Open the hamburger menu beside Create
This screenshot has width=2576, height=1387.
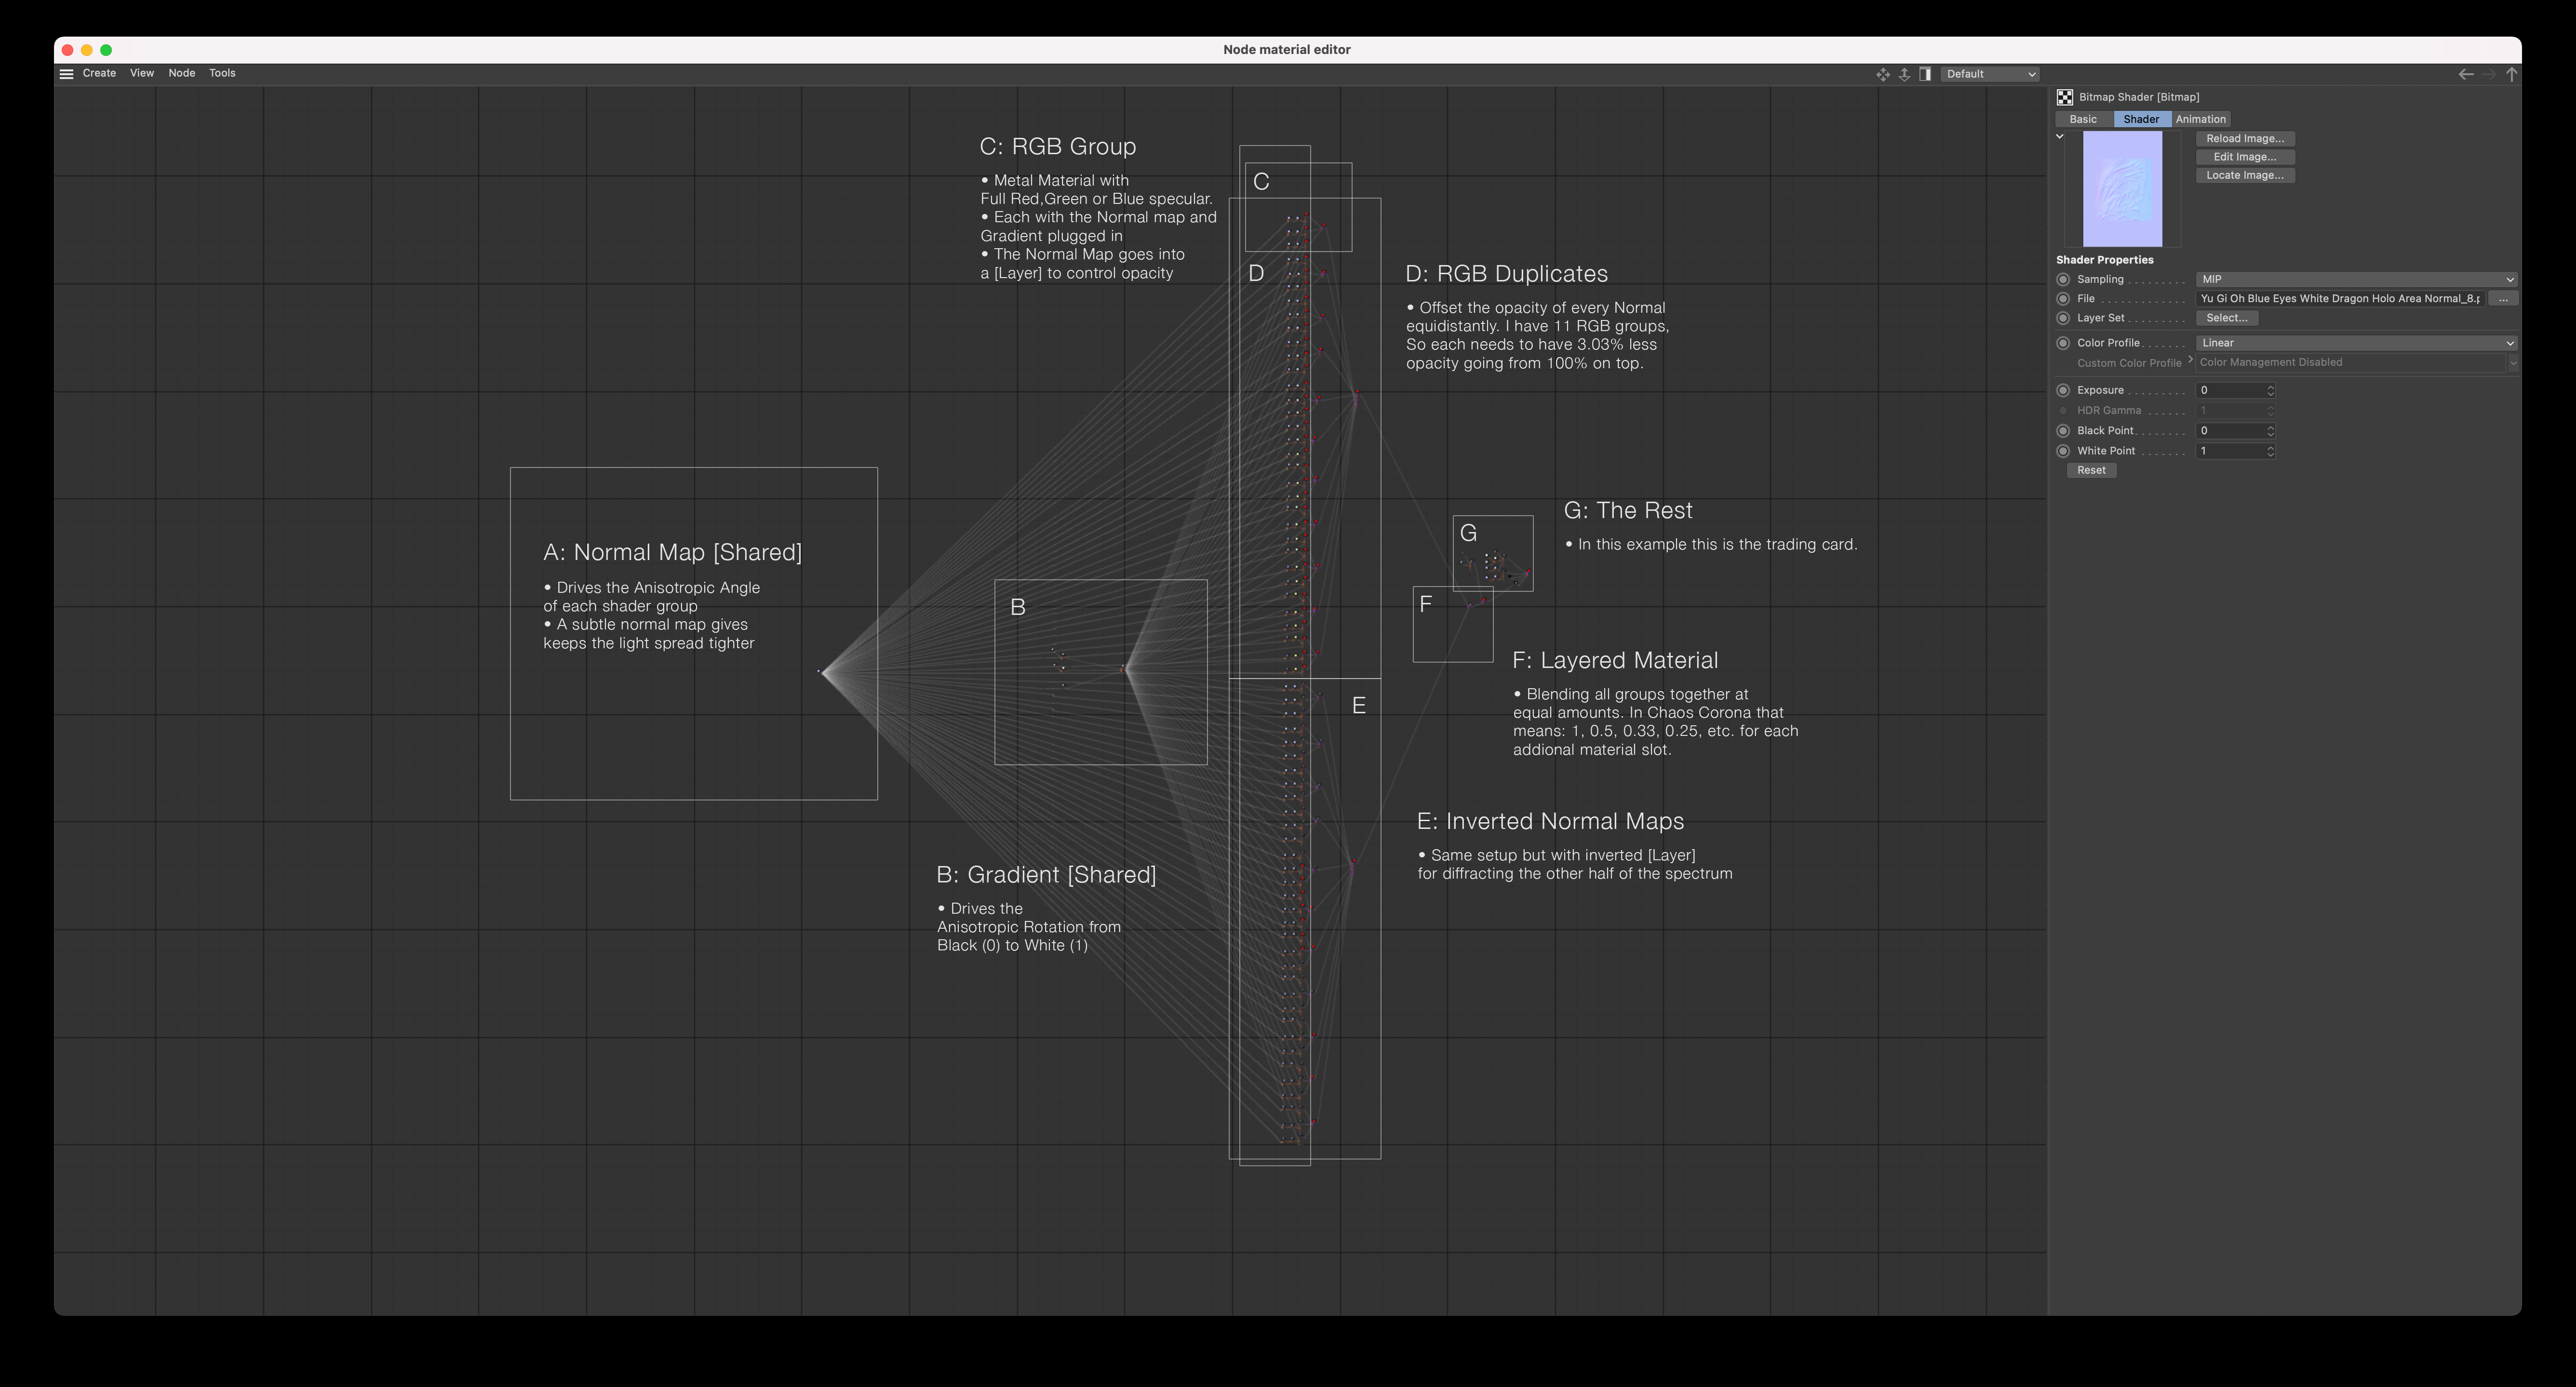[x=66, y=74]
